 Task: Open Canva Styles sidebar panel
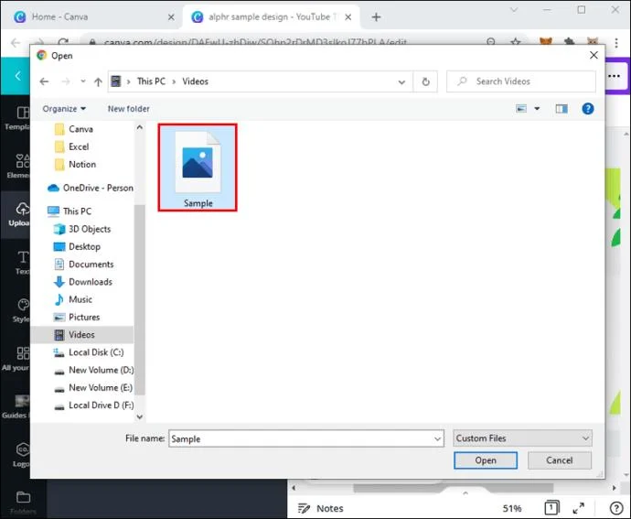point(21,310)
